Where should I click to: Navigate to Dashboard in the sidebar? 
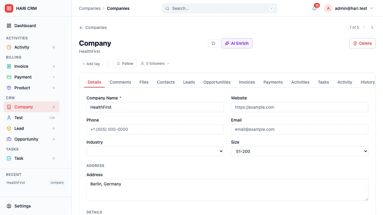[25, 26]
